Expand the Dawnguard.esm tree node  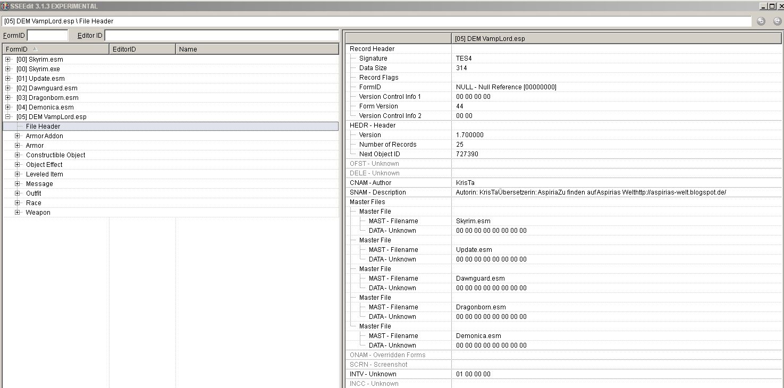point(8,88)
